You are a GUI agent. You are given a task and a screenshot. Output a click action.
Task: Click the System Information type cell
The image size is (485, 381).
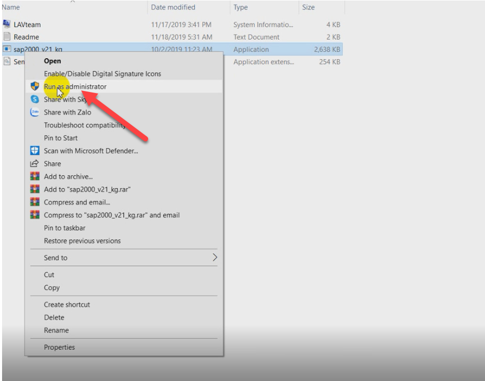263,24
